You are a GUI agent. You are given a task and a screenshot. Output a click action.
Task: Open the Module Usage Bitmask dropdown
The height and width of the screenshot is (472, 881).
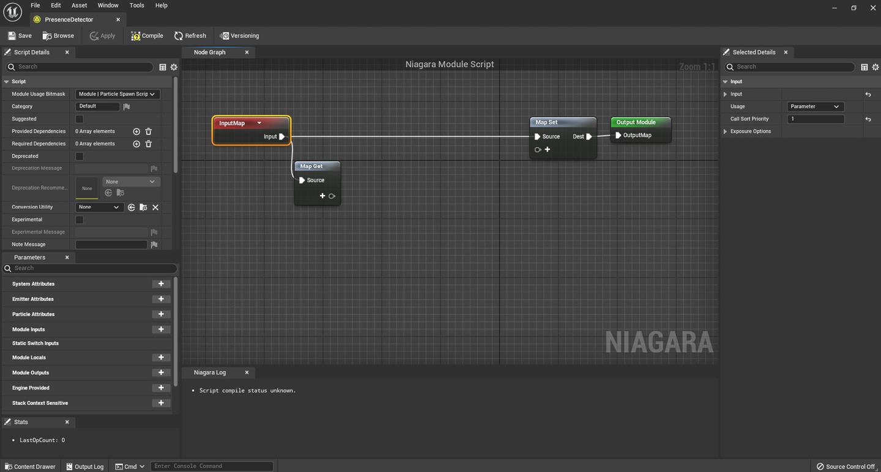pyautogui.click(x=117, y=94)
